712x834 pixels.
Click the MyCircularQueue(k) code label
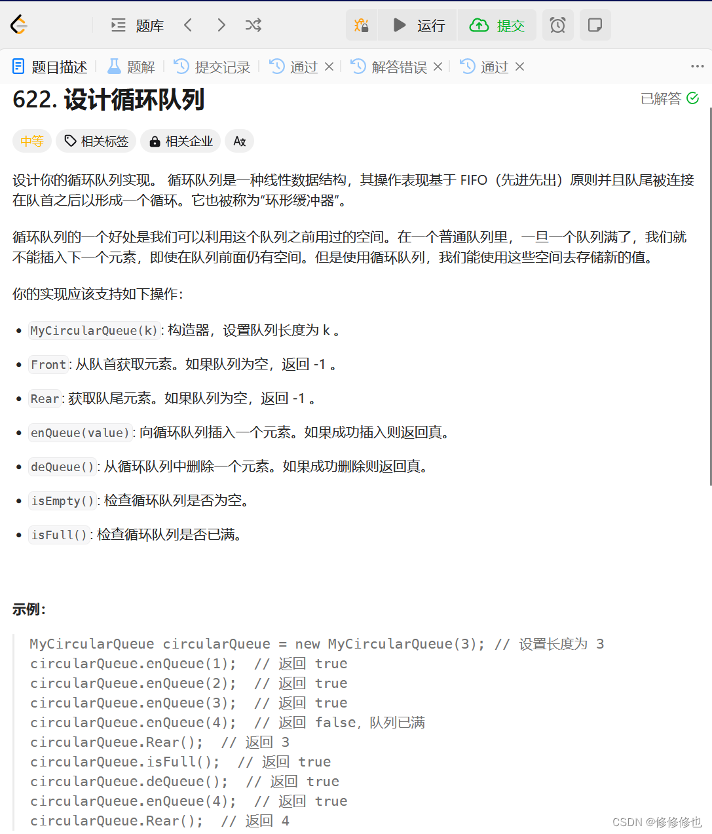tap(94, 330)
